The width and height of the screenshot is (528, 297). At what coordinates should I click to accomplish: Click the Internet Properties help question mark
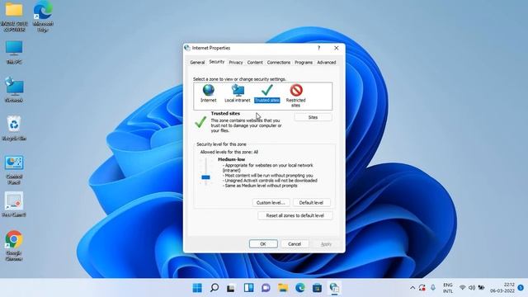point(318,48)
